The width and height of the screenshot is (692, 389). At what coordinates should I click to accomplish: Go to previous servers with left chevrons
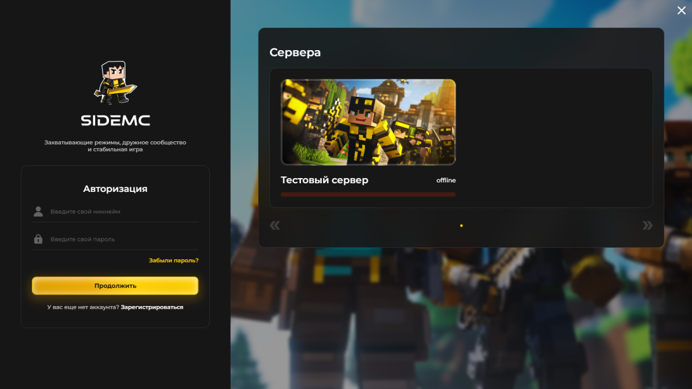(x=275, y=225)
